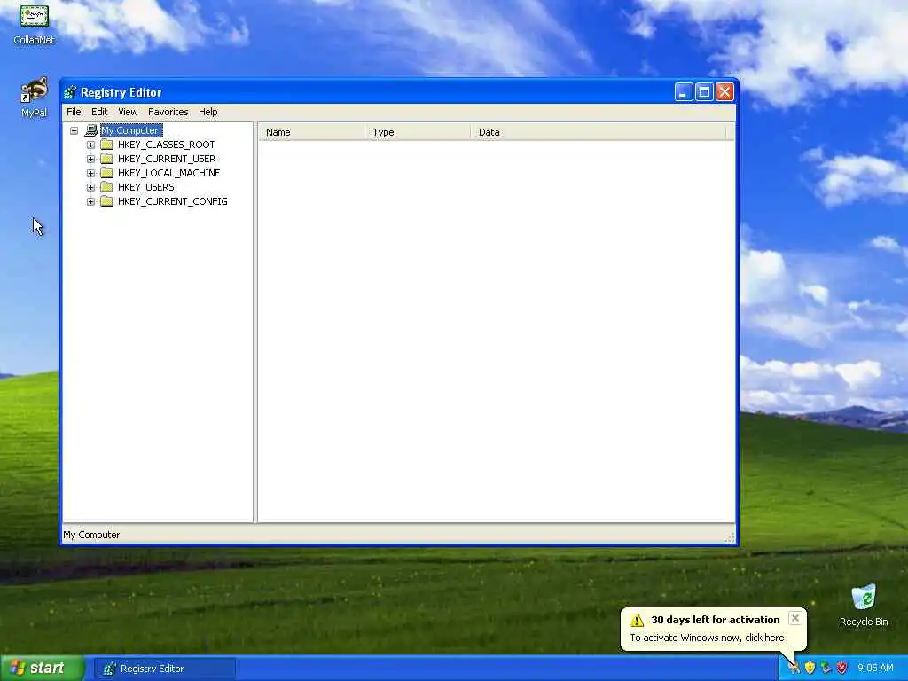Click the 9:05 AM taskbar clock

[875, 669]
